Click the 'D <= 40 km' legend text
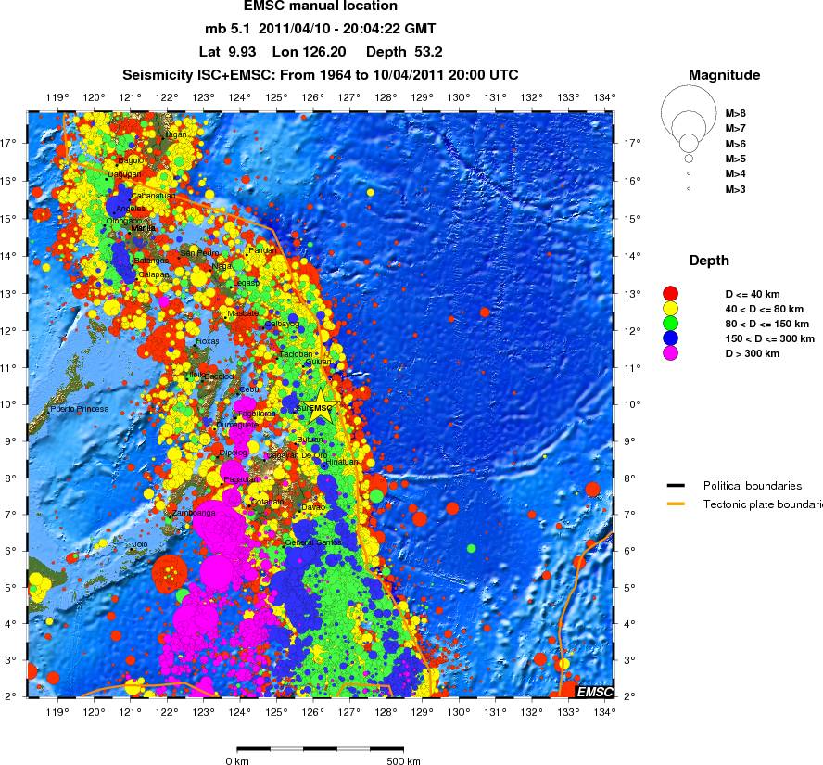Screen dimensions: 823x765 (753, 294)
